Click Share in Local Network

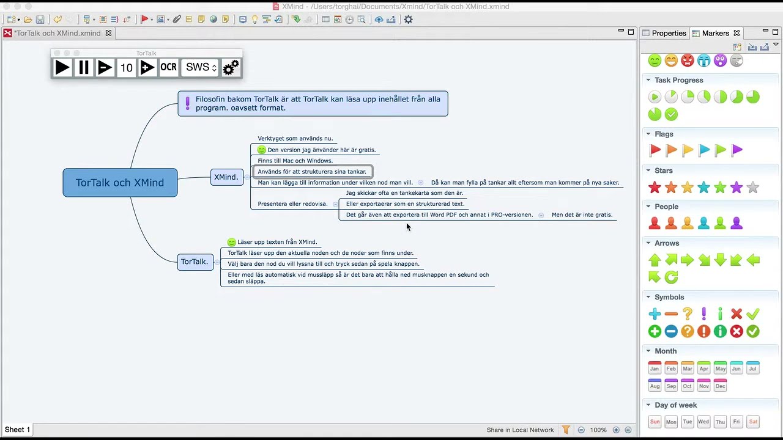tap(520, 430)
